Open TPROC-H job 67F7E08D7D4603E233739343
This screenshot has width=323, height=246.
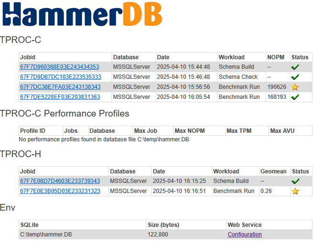(x=60, y=181)
